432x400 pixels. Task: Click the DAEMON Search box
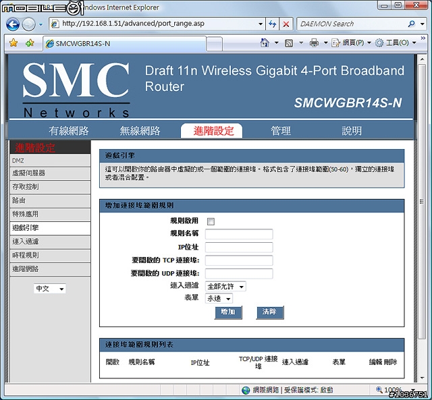(352, 24)
